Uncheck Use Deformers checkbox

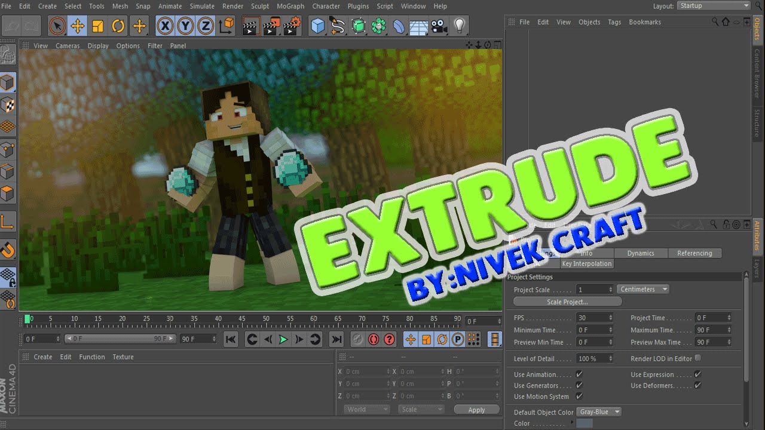point(697,385)
